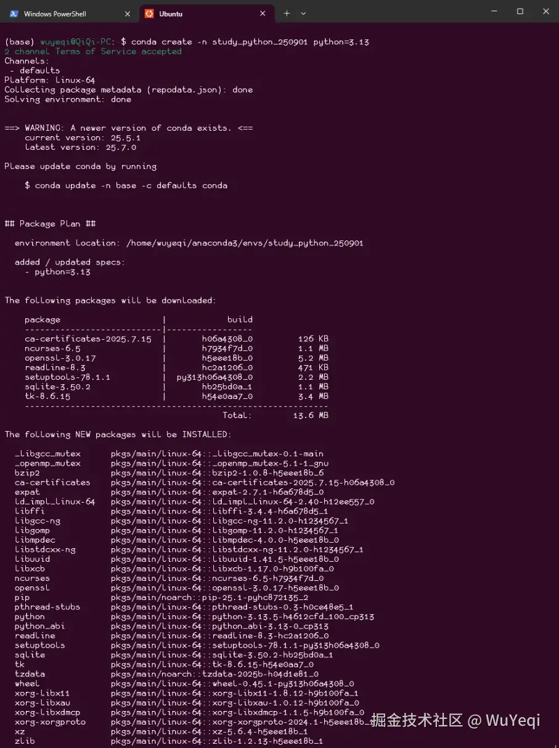Click the zlib package line at bottom

pos(168,741)
